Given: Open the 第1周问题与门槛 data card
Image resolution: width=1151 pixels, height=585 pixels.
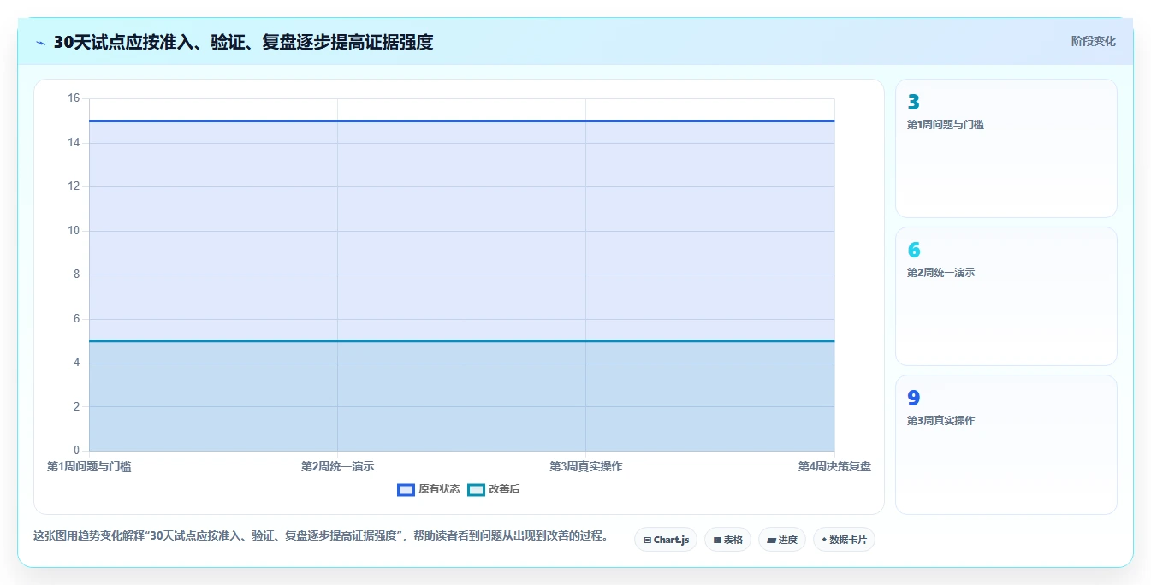Looking at the screenshot, I should 1006,149.
